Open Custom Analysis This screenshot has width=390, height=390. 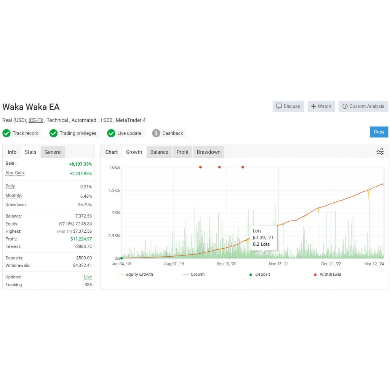pyautogui.click(x=363, y=106)
